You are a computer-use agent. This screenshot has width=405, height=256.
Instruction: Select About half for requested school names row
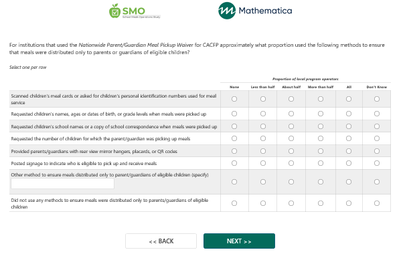pos(291,126)
